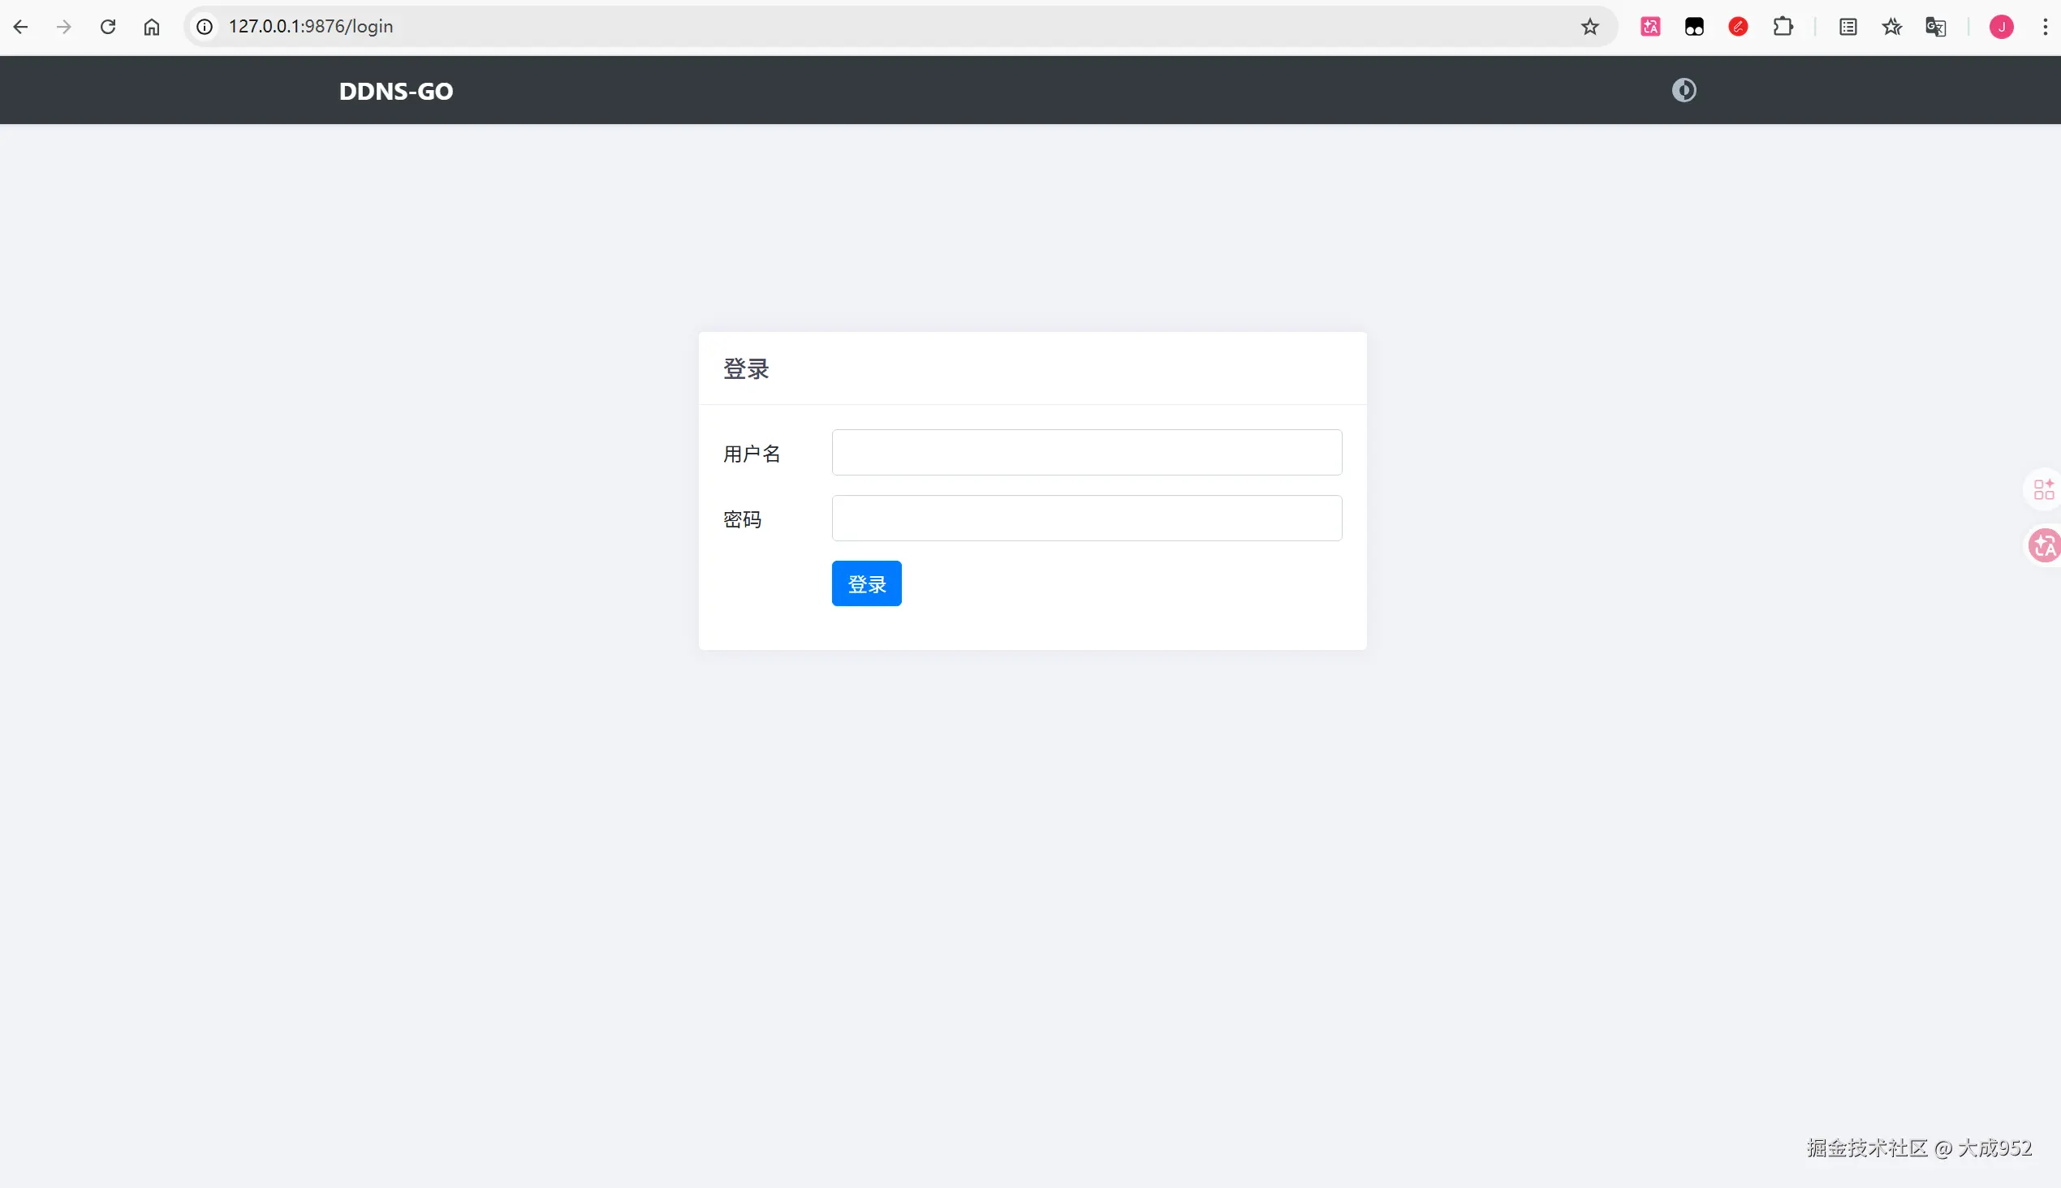This screenshot has height=1188, width=2061.
Task: Click the red pen extension icon
Action: tap(1738, 27)
